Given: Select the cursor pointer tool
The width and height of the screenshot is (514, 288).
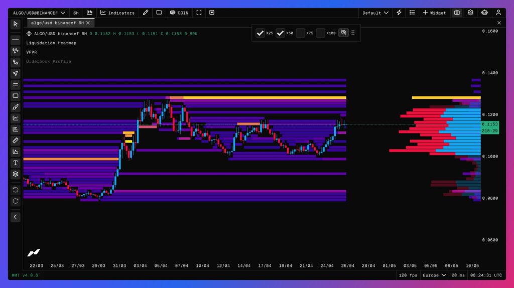Looking at the screenshot, I should click(16, 24).
